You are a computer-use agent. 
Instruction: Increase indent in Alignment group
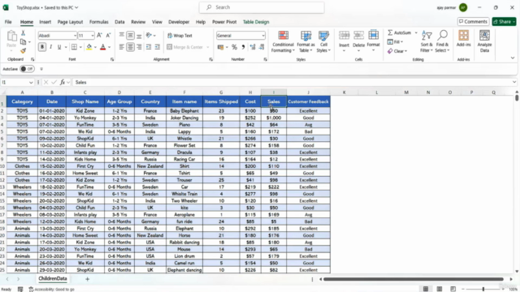coord(157,47)
